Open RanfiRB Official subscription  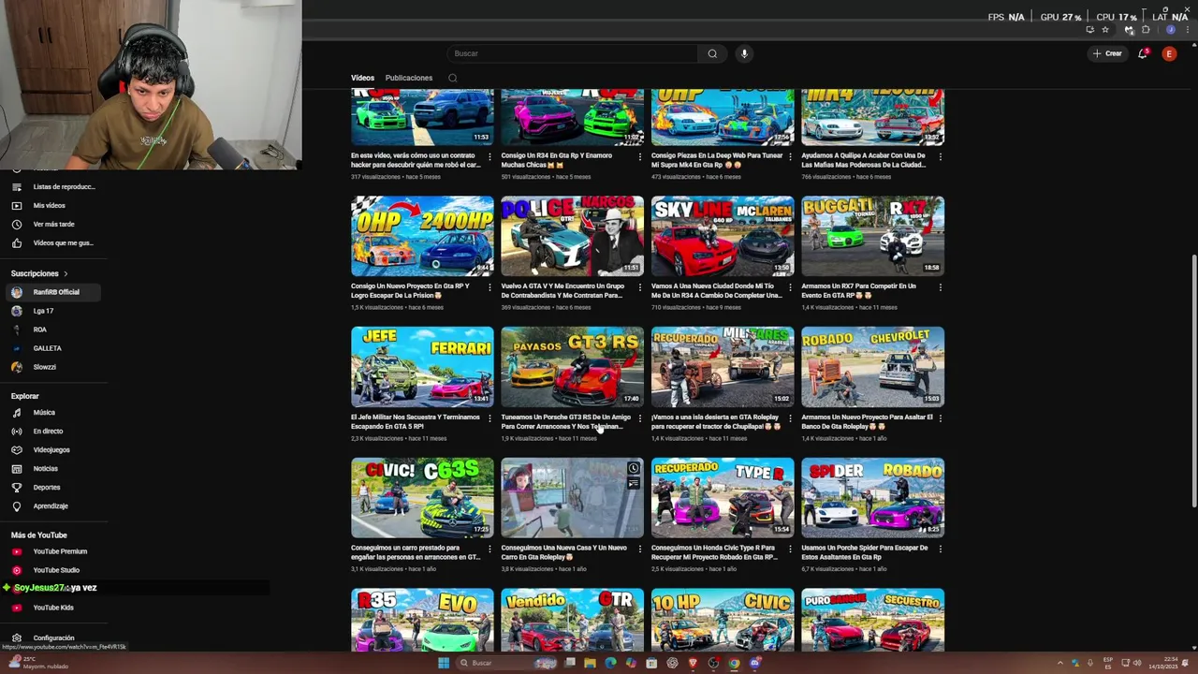click(53, 292)
